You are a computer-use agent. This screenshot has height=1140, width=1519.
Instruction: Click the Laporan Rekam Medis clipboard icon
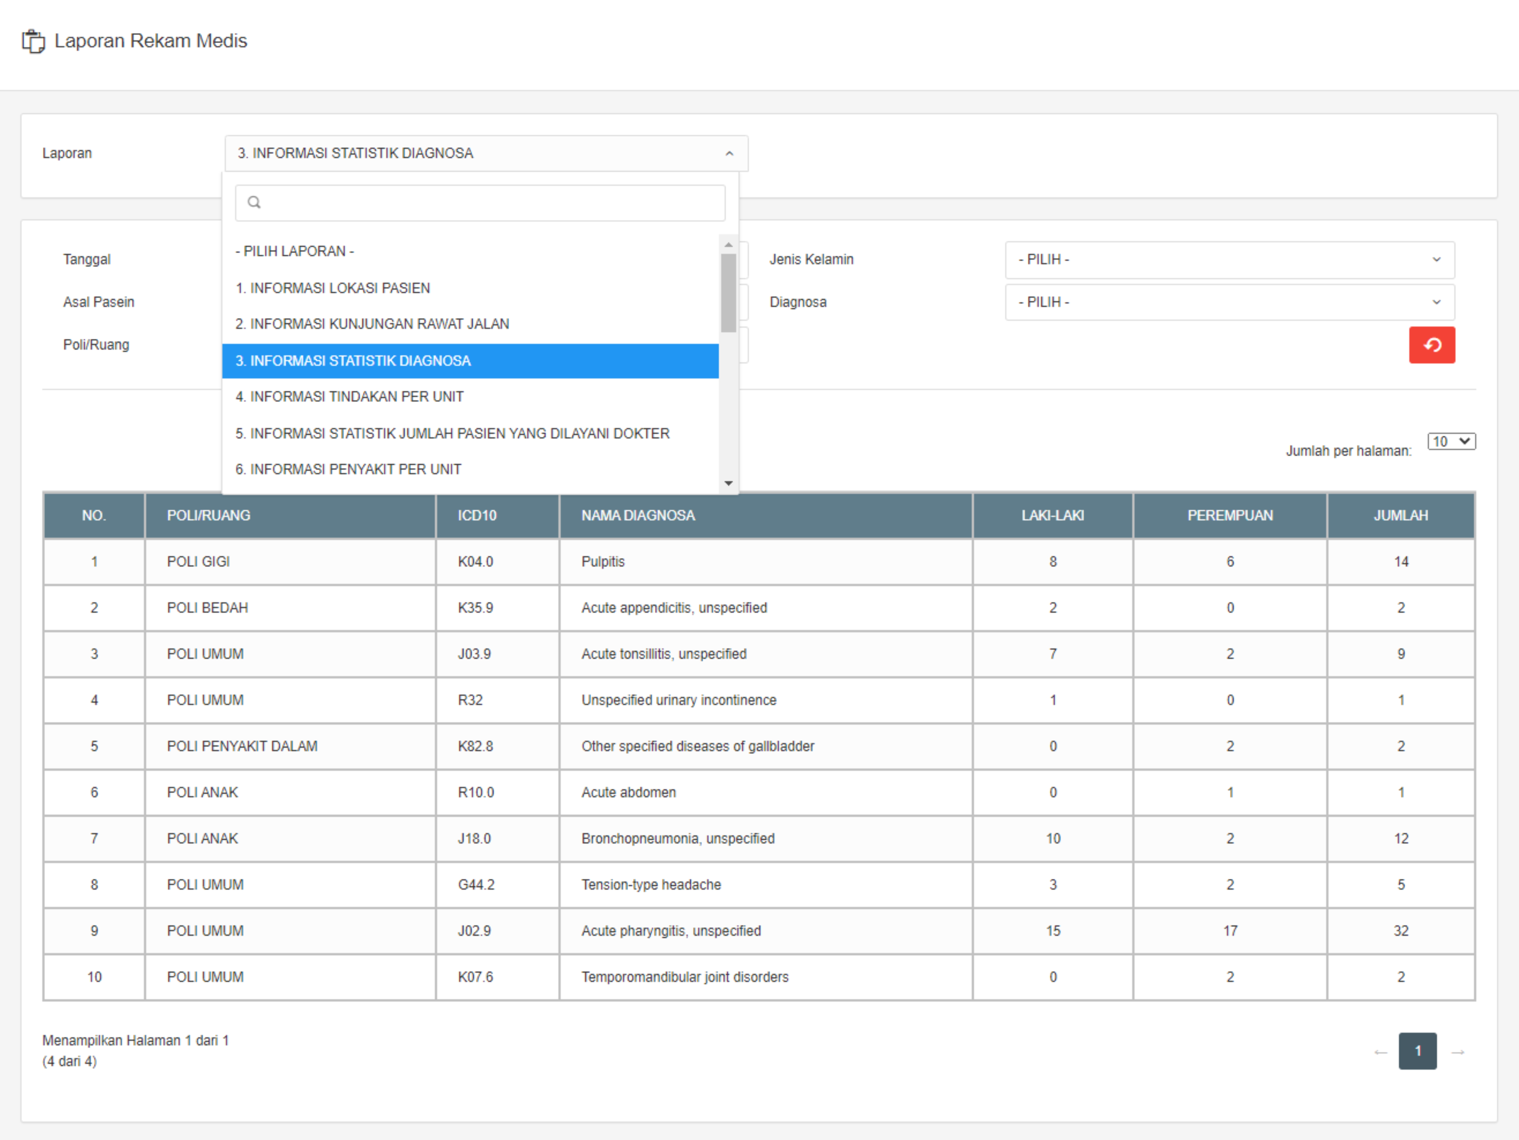[x=33, y=41]
